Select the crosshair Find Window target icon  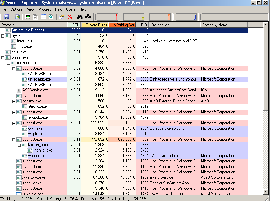88,17
